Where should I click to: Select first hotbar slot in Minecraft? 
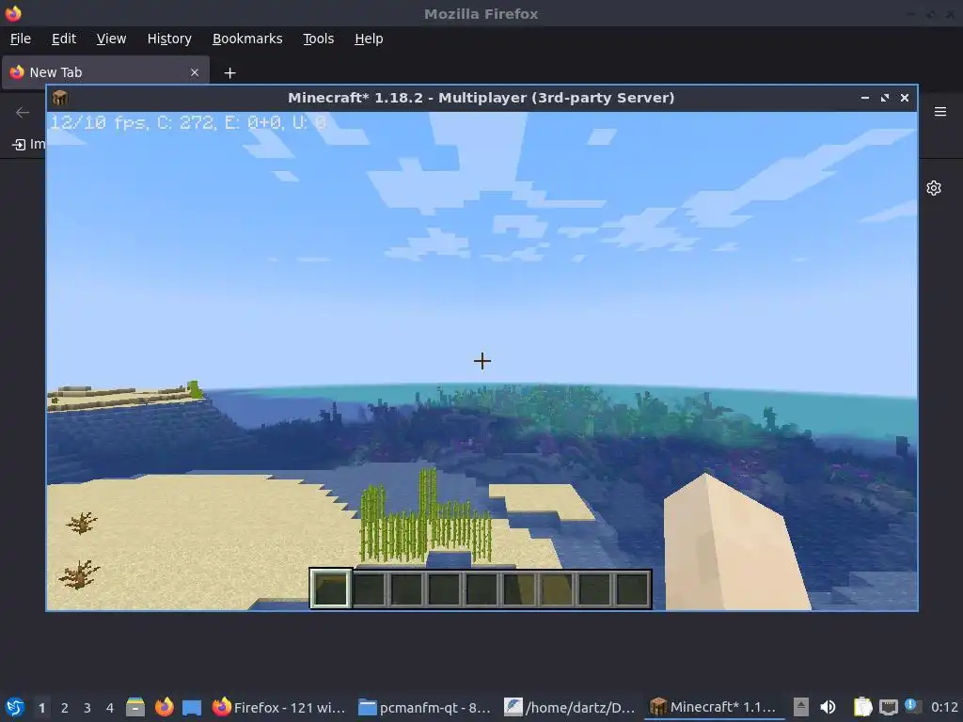[x=330, y=589]
